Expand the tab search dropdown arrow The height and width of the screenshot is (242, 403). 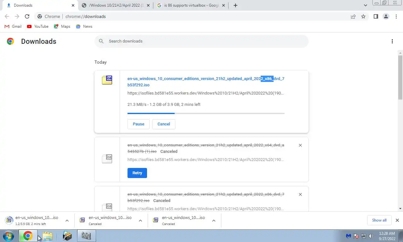(x=365, y=5)
